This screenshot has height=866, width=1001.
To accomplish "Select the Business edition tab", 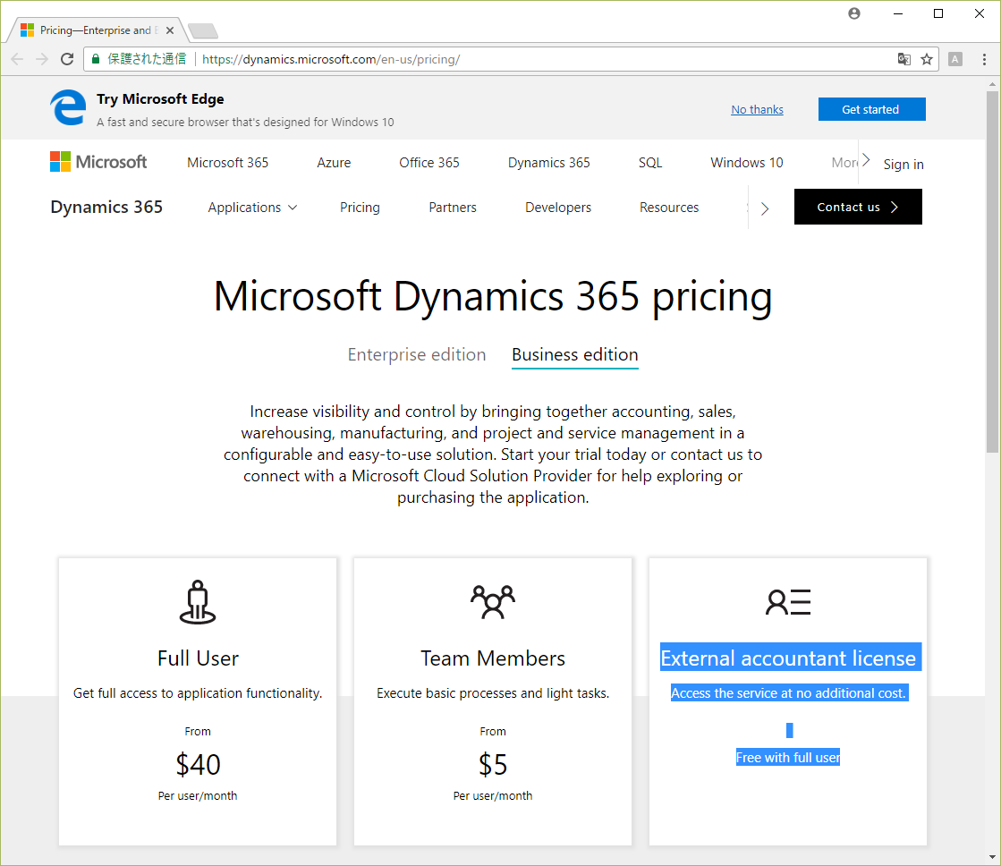I will click(575, 354).
